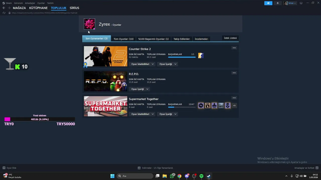Open the Supermarket Together title link
The height and width of the screenshot is (180, 321).
tap(144, 99)
